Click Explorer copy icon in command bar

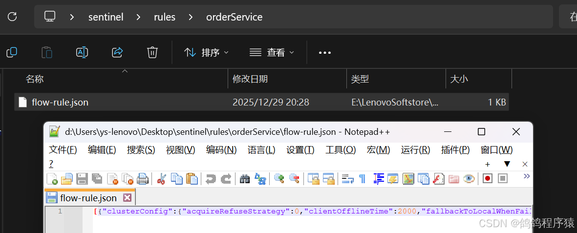[x=12, y=52]
